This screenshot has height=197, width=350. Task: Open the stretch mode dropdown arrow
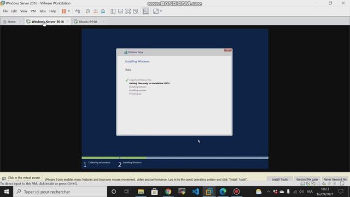[161, 11]
